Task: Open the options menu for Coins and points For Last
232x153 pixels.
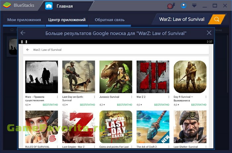Action: (132, 147)
